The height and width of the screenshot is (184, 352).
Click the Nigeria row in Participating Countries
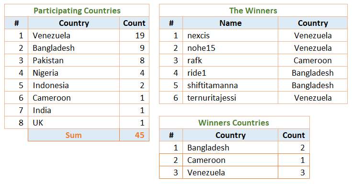pyautogui.click(x=77, y=73)
